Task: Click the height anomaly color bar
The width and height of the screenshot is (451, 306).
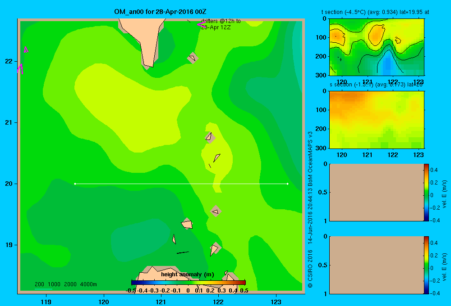Action: coord(189,283)
